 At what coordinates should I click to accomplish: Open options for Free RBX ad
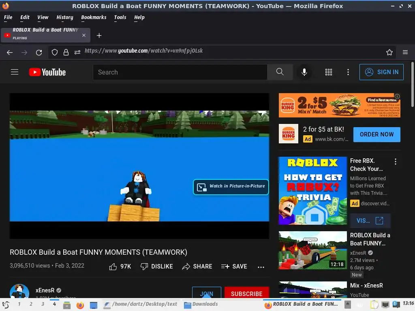(x=396, y=162)
